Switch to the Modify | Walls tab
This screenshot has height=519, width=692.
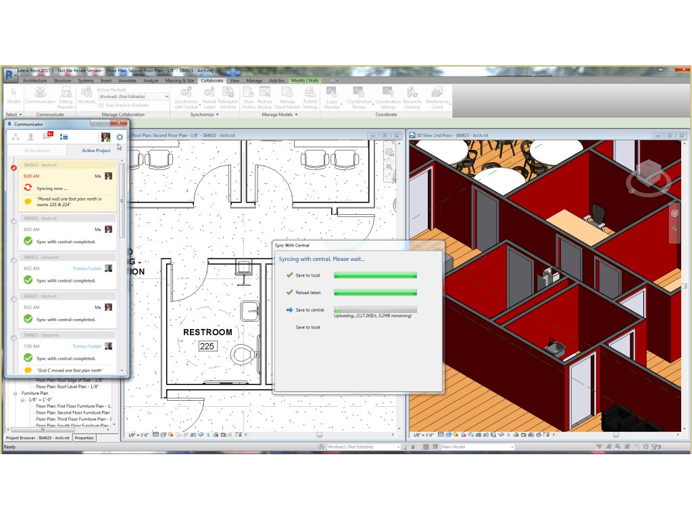(305, 81)
